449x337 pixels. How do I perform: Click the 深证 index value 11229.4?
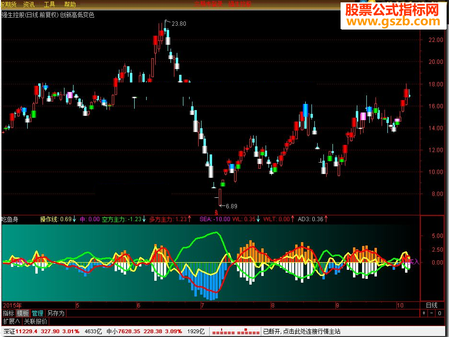click(26, 332)
